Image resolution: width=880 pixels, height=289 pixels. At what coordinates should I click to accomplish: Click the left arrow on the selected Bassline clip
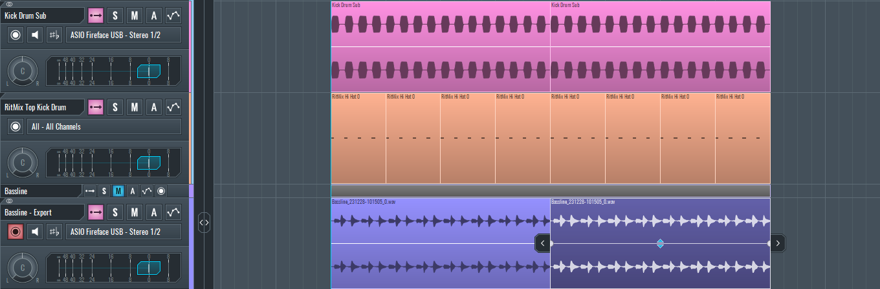(x=543, y=243)
